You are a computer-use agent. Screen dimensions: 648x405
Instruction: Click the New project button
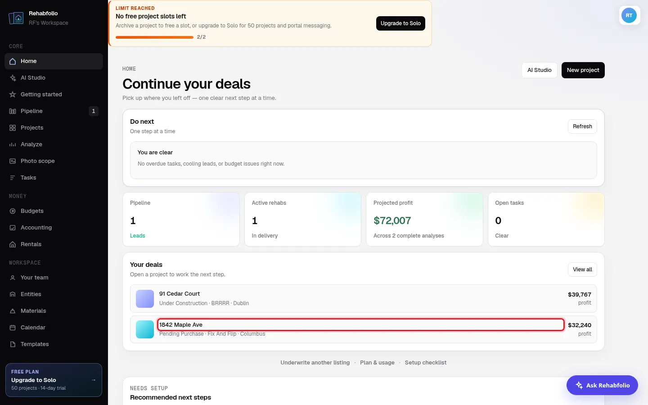tap(583, 70)
